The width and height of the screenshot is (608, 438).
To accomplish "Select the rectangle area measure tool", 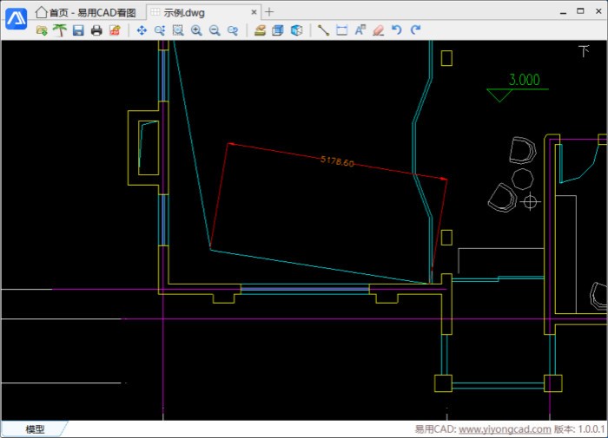I will click(341, 30).
